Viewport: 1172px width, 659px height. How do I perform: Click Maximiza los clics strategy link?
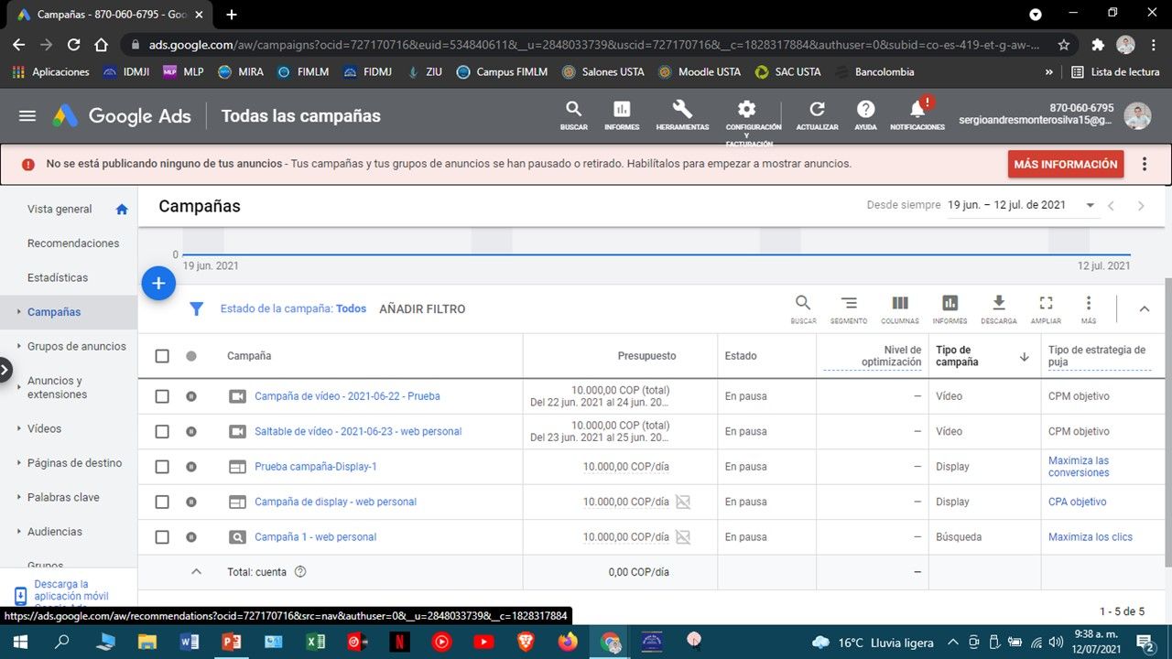coord(1091,537)
